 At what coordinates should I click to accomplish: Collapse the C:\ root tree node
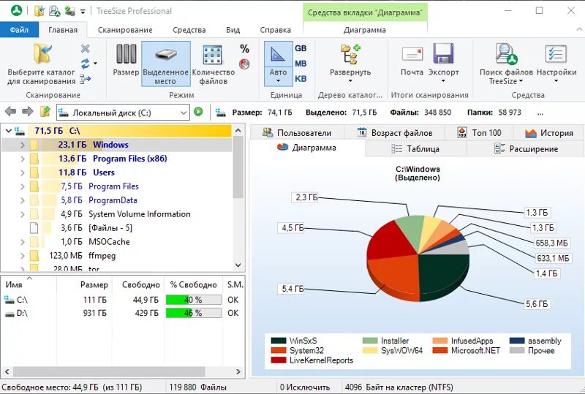point(9,131)
